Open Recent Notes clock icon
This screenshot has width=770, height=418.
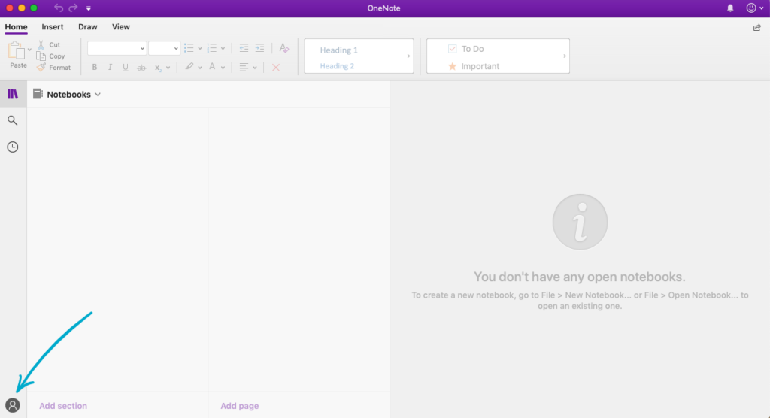click(12, 147)
